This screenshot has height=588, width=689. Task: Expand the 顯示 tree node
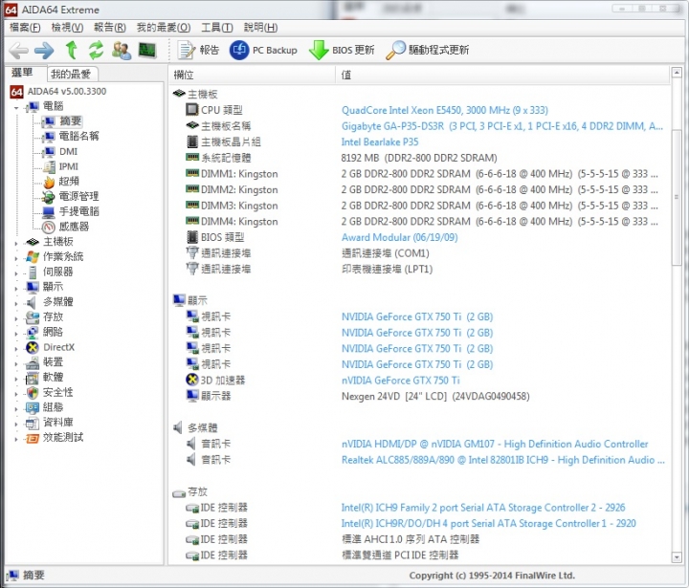[x=16, y=288]
